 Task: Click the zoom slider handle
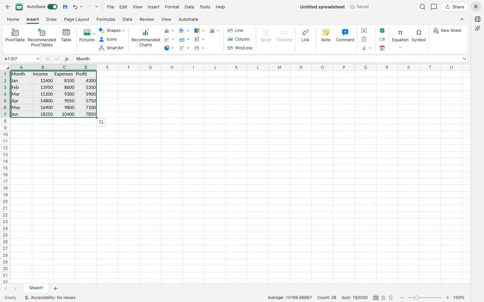pos(416,298)
